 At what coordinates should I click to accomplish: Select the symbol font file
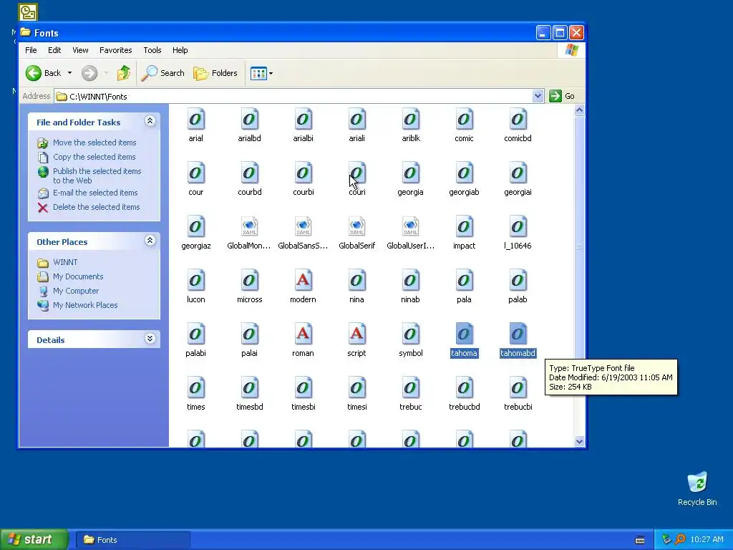(410, 340)
